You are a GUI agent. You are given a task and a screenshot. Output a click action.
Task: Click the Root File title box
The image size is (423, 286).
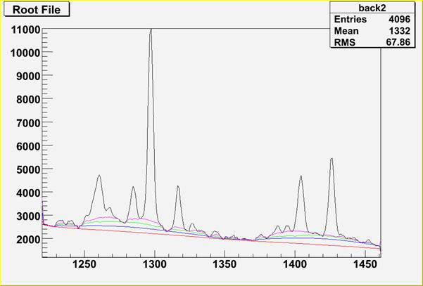tap(36, 10)
